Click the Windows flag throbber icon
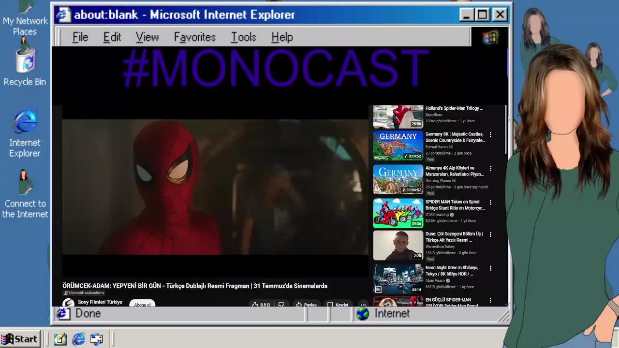Image resolution: width=619 pixels, height=348 pixels. pos(490,37)
